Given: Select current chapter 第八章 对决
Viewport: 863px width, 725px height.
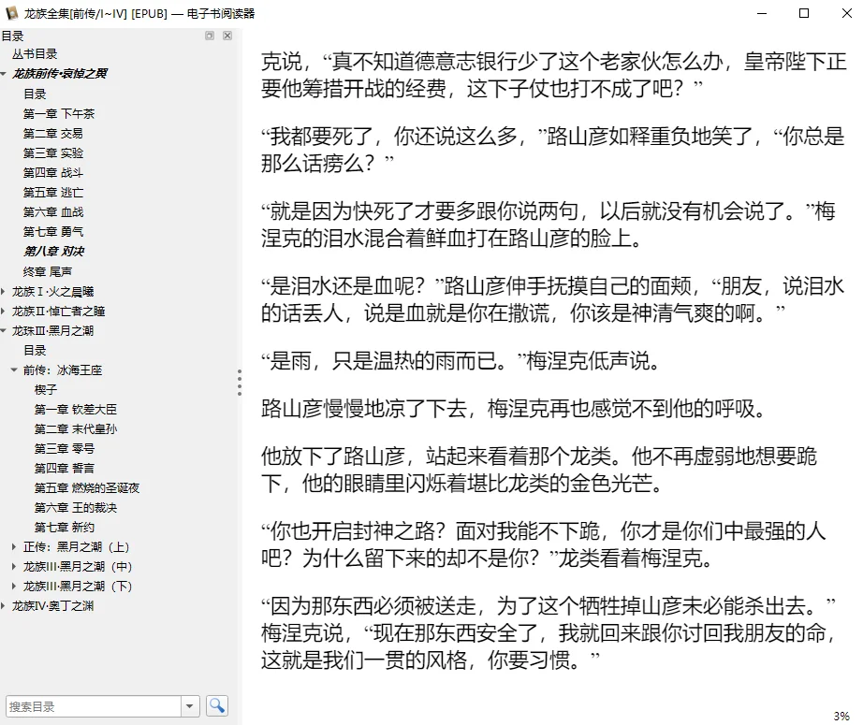Looking at the screenshot, I should click(53, 252).
